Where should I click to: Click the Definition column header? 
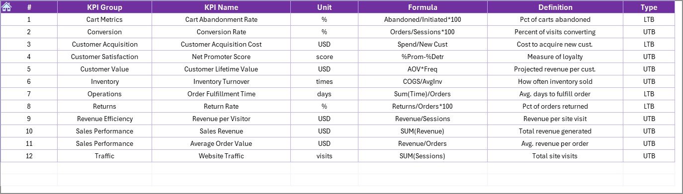(555, 7)
